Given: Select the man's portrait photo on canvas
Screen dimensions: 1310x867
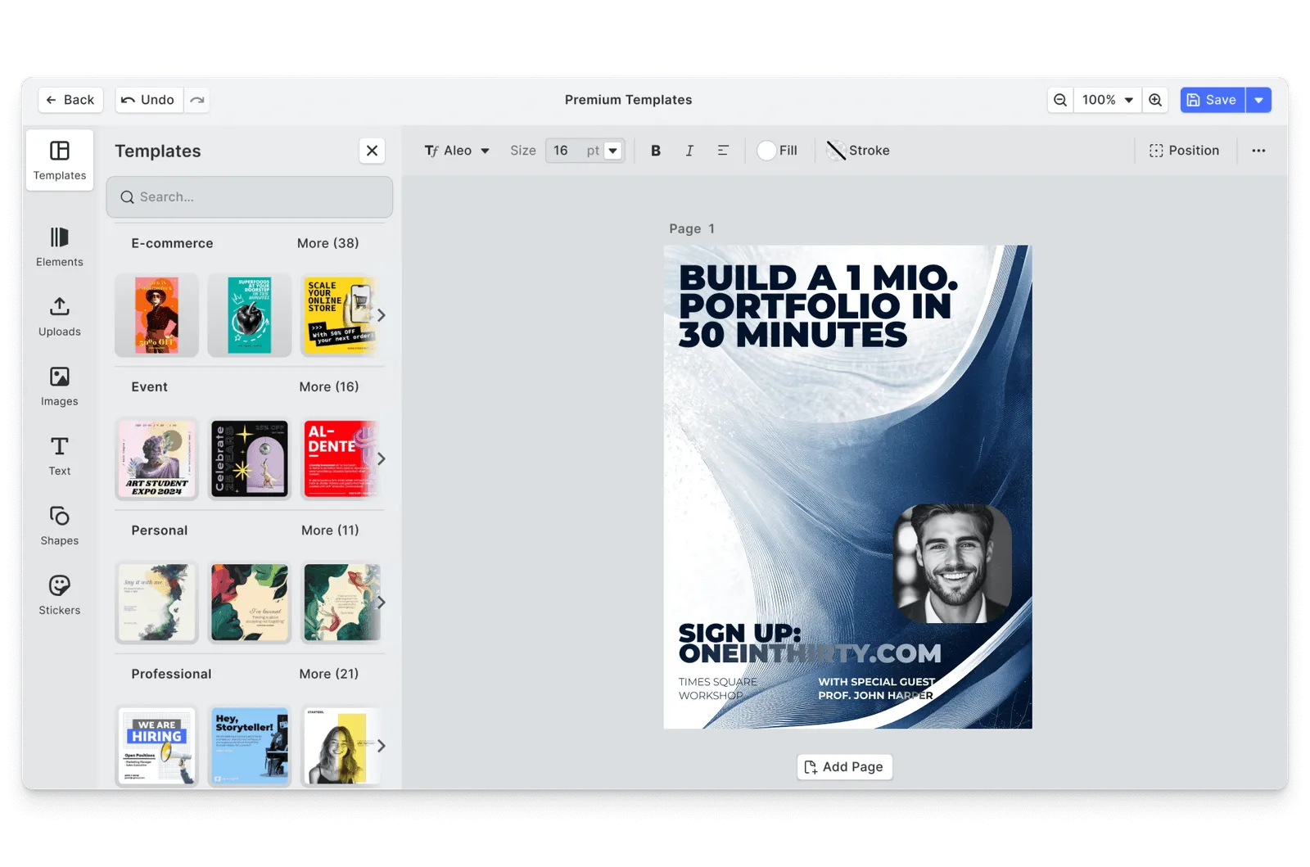Looking at the screenshot, I should (x=951, y=563).
